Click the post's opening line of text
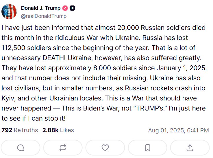The width and height of the screenshot is (213, 158). [103, 28]
